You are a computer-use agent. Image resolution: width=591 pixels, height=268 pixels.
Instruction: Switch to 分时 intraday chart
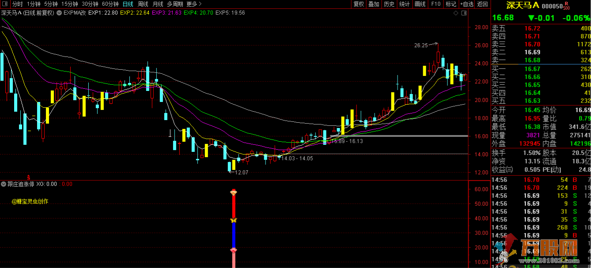tap(18, 4)
